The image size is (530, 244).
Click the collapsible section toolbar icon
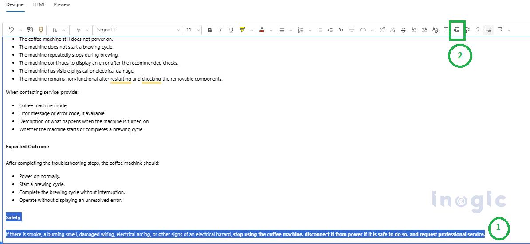(x=457, y=30)
